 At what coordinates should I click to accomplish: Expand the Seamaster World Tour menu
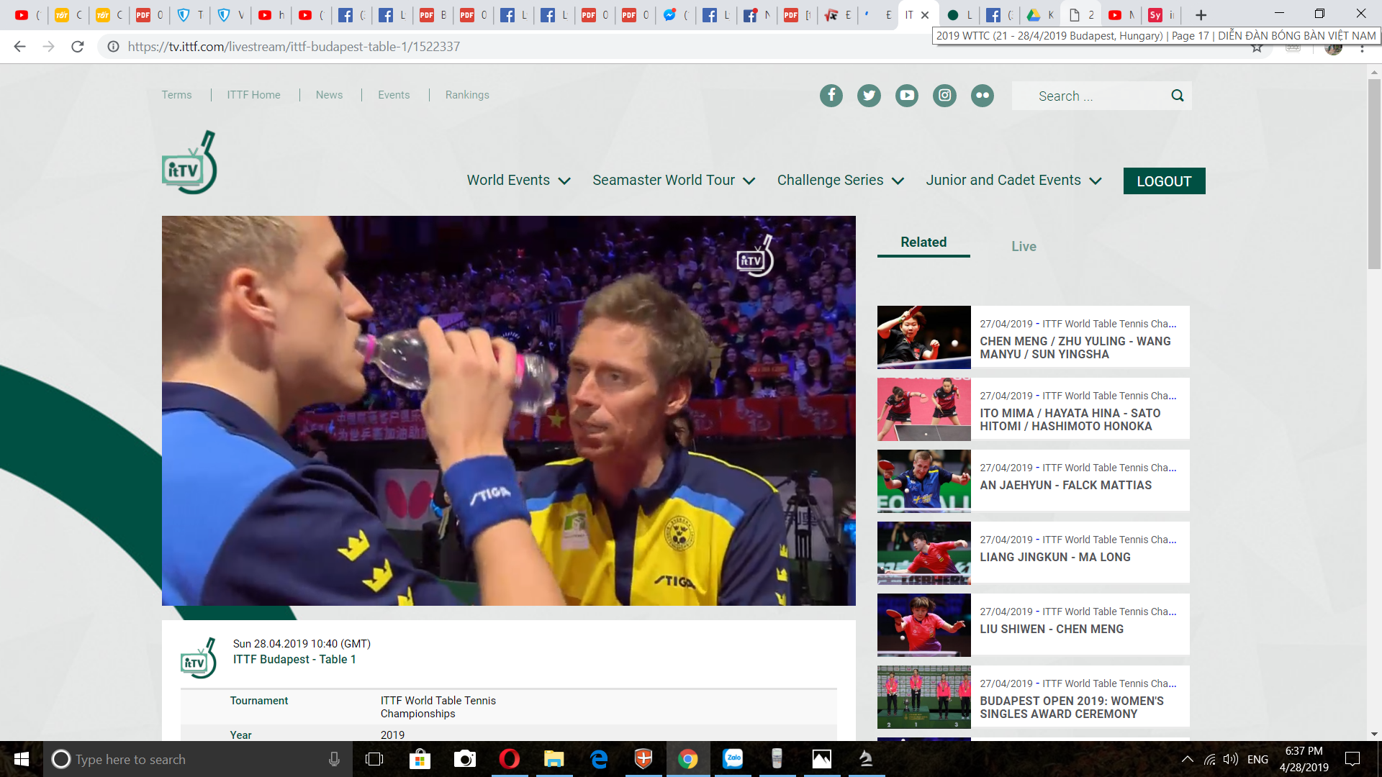[x=674, y=181]
